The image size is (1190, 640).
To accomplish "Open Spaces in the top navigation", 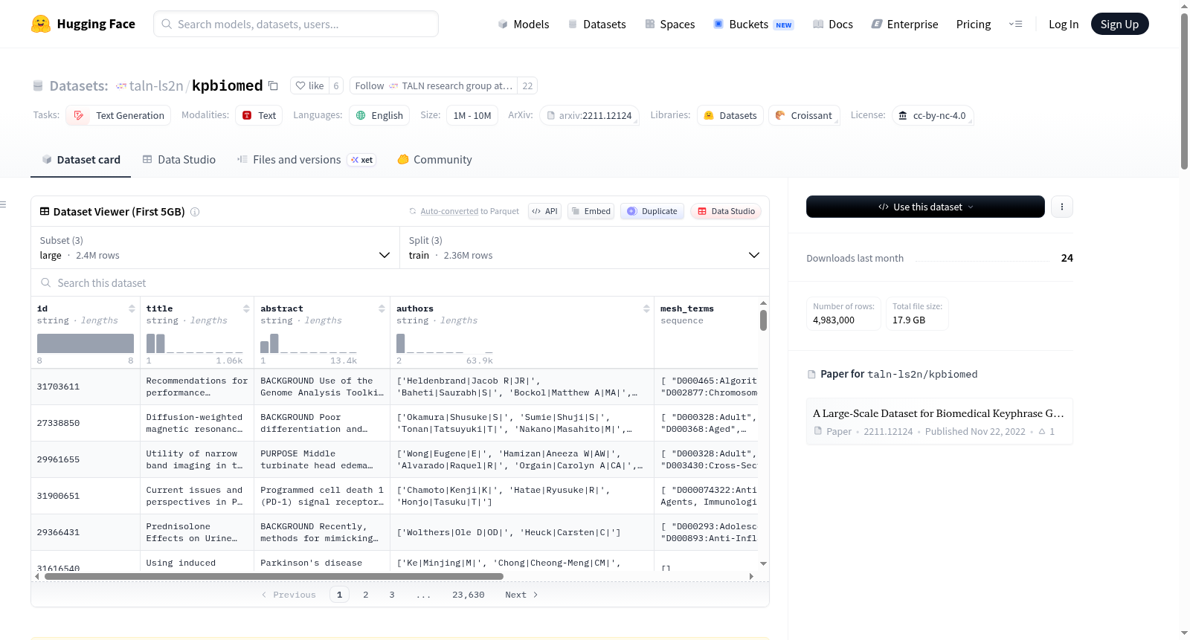I will point(670,24).
